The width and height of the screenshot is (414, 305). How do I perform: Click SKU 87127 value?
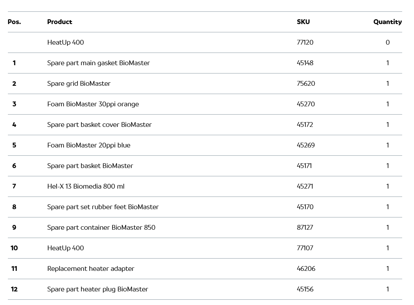coord(305,228)
